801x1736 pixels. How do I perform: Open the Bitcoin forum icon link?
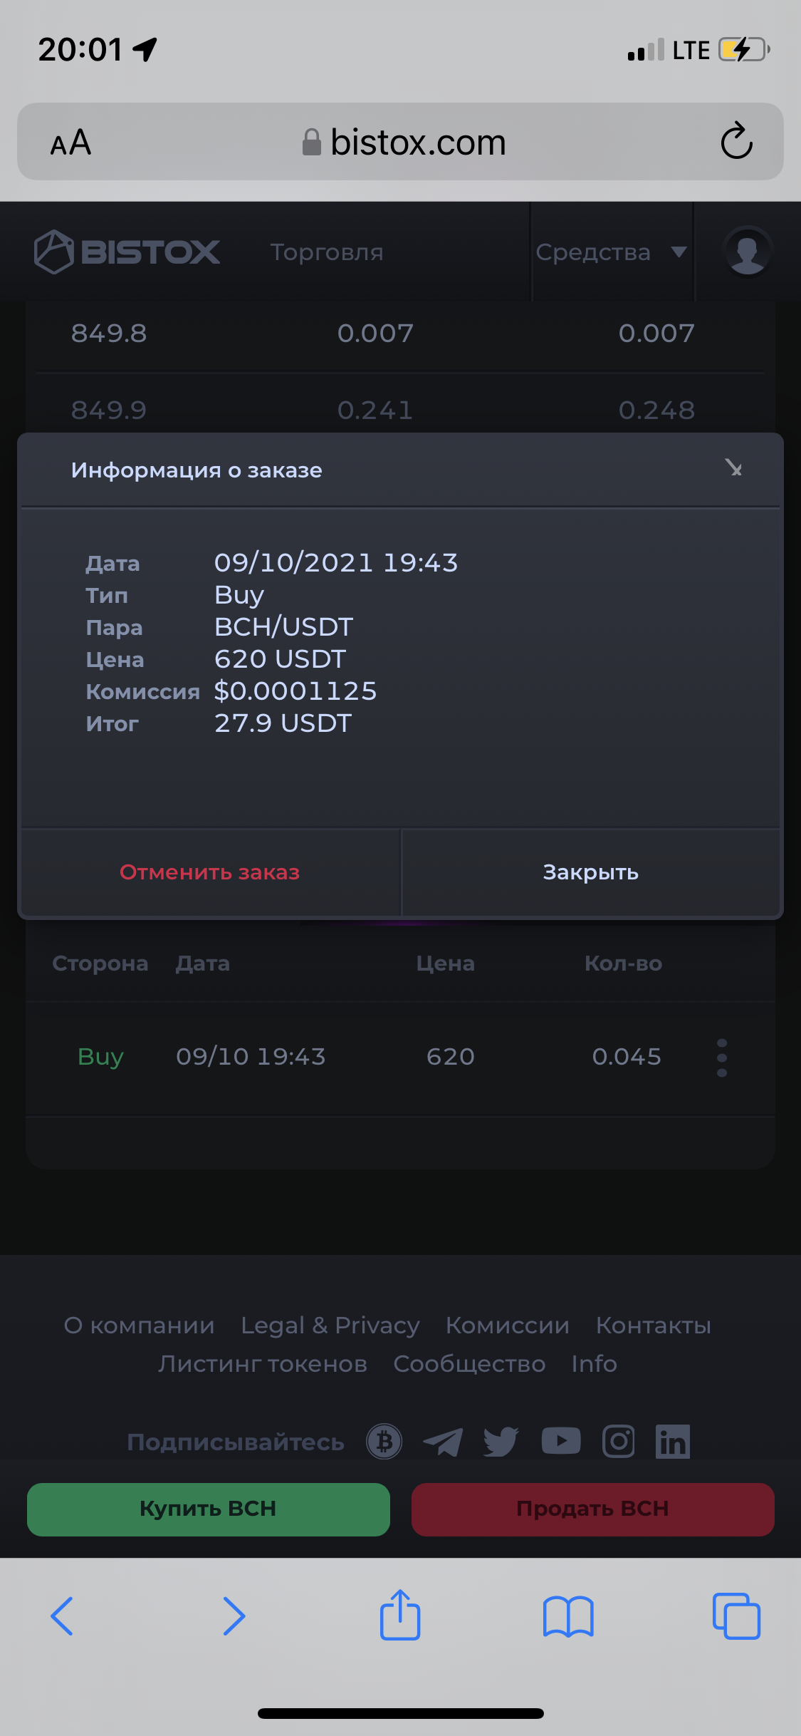pyautogui.click(x=384, y=1442)
